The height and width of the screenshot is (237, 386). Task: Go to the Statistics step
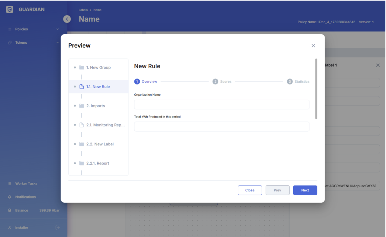(298, 82)
